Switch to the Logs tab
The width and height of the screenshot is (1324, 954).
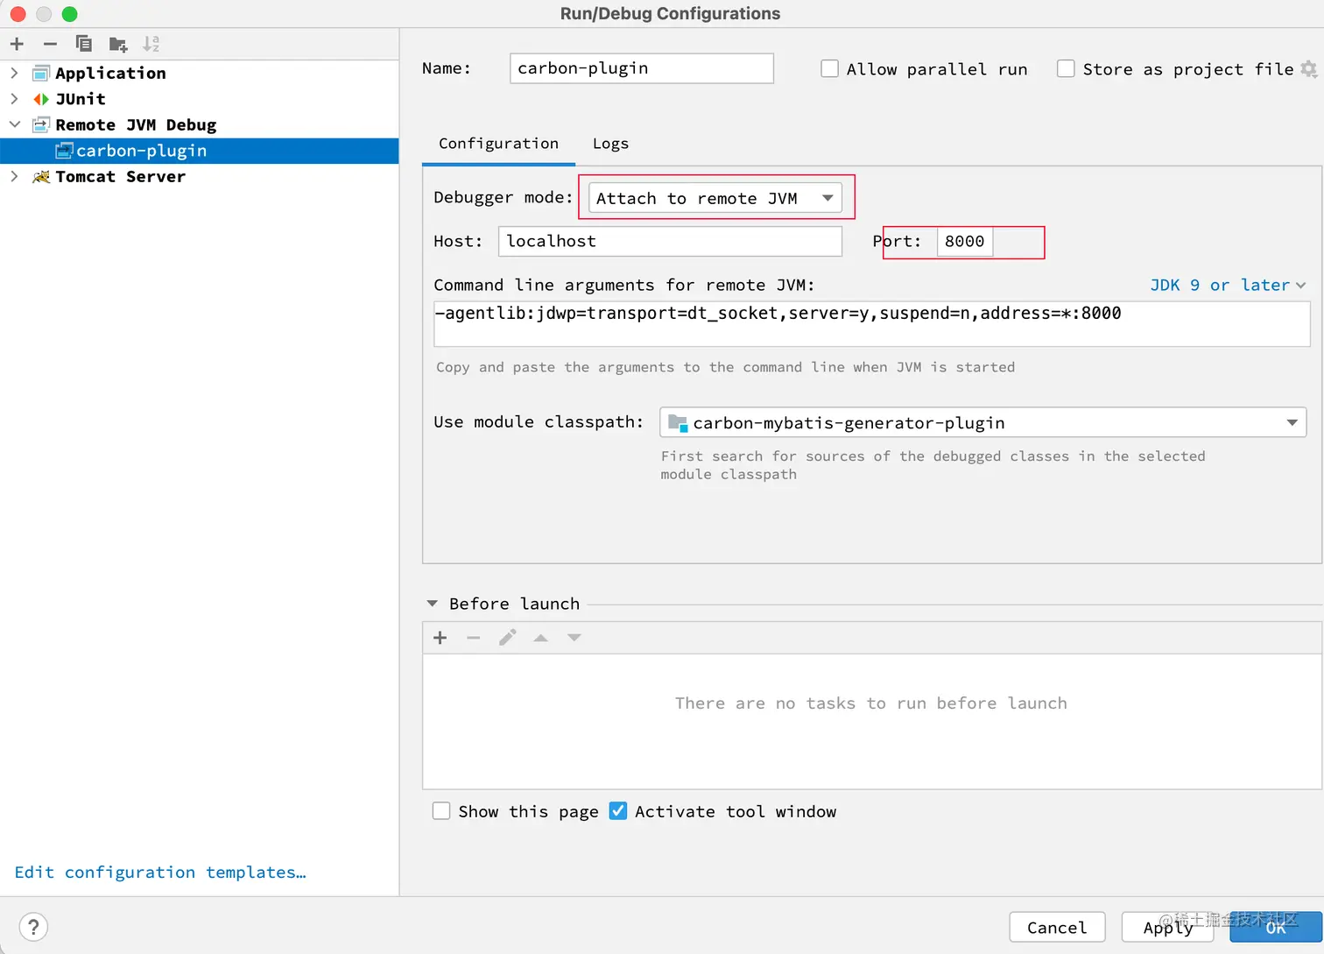click(610, 144)
